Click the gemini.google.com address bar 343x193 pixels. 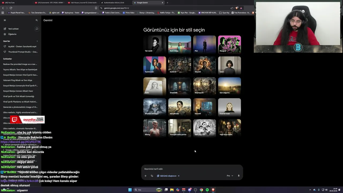tap(166, 8)
